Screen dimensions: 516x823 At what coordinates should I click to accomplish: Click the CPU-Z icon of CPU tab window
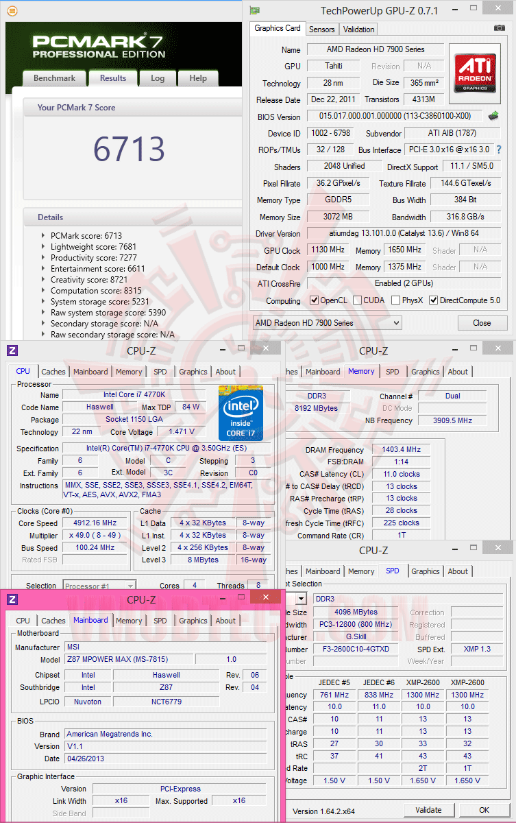coord(12,350)
